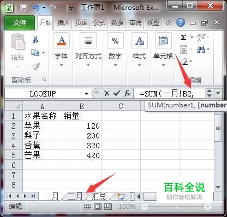Switch to Normal view in status bar
The height and width of the screenshot is (217, 227).
(x=87, y=207)
